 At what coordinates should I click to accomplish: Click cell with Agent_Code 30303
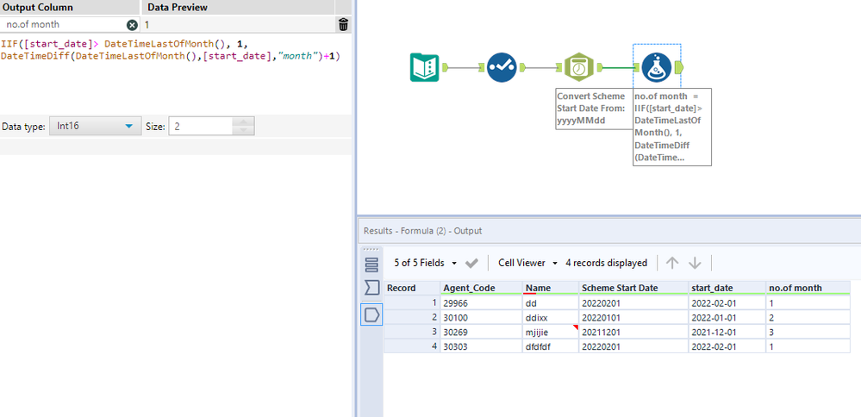click(481, 346)
